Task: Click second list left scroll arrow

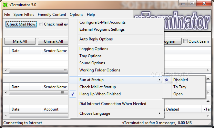Action: [6, 92]
